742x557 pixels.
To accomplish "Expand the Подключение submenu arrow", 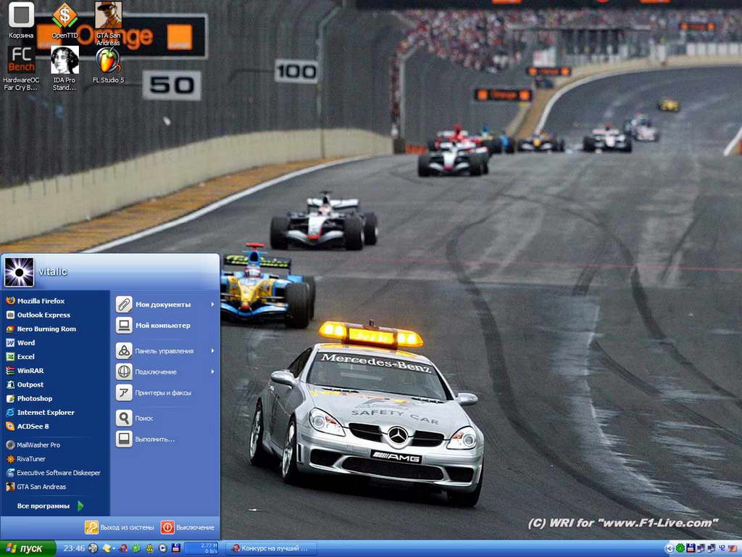I will (213, 372).
